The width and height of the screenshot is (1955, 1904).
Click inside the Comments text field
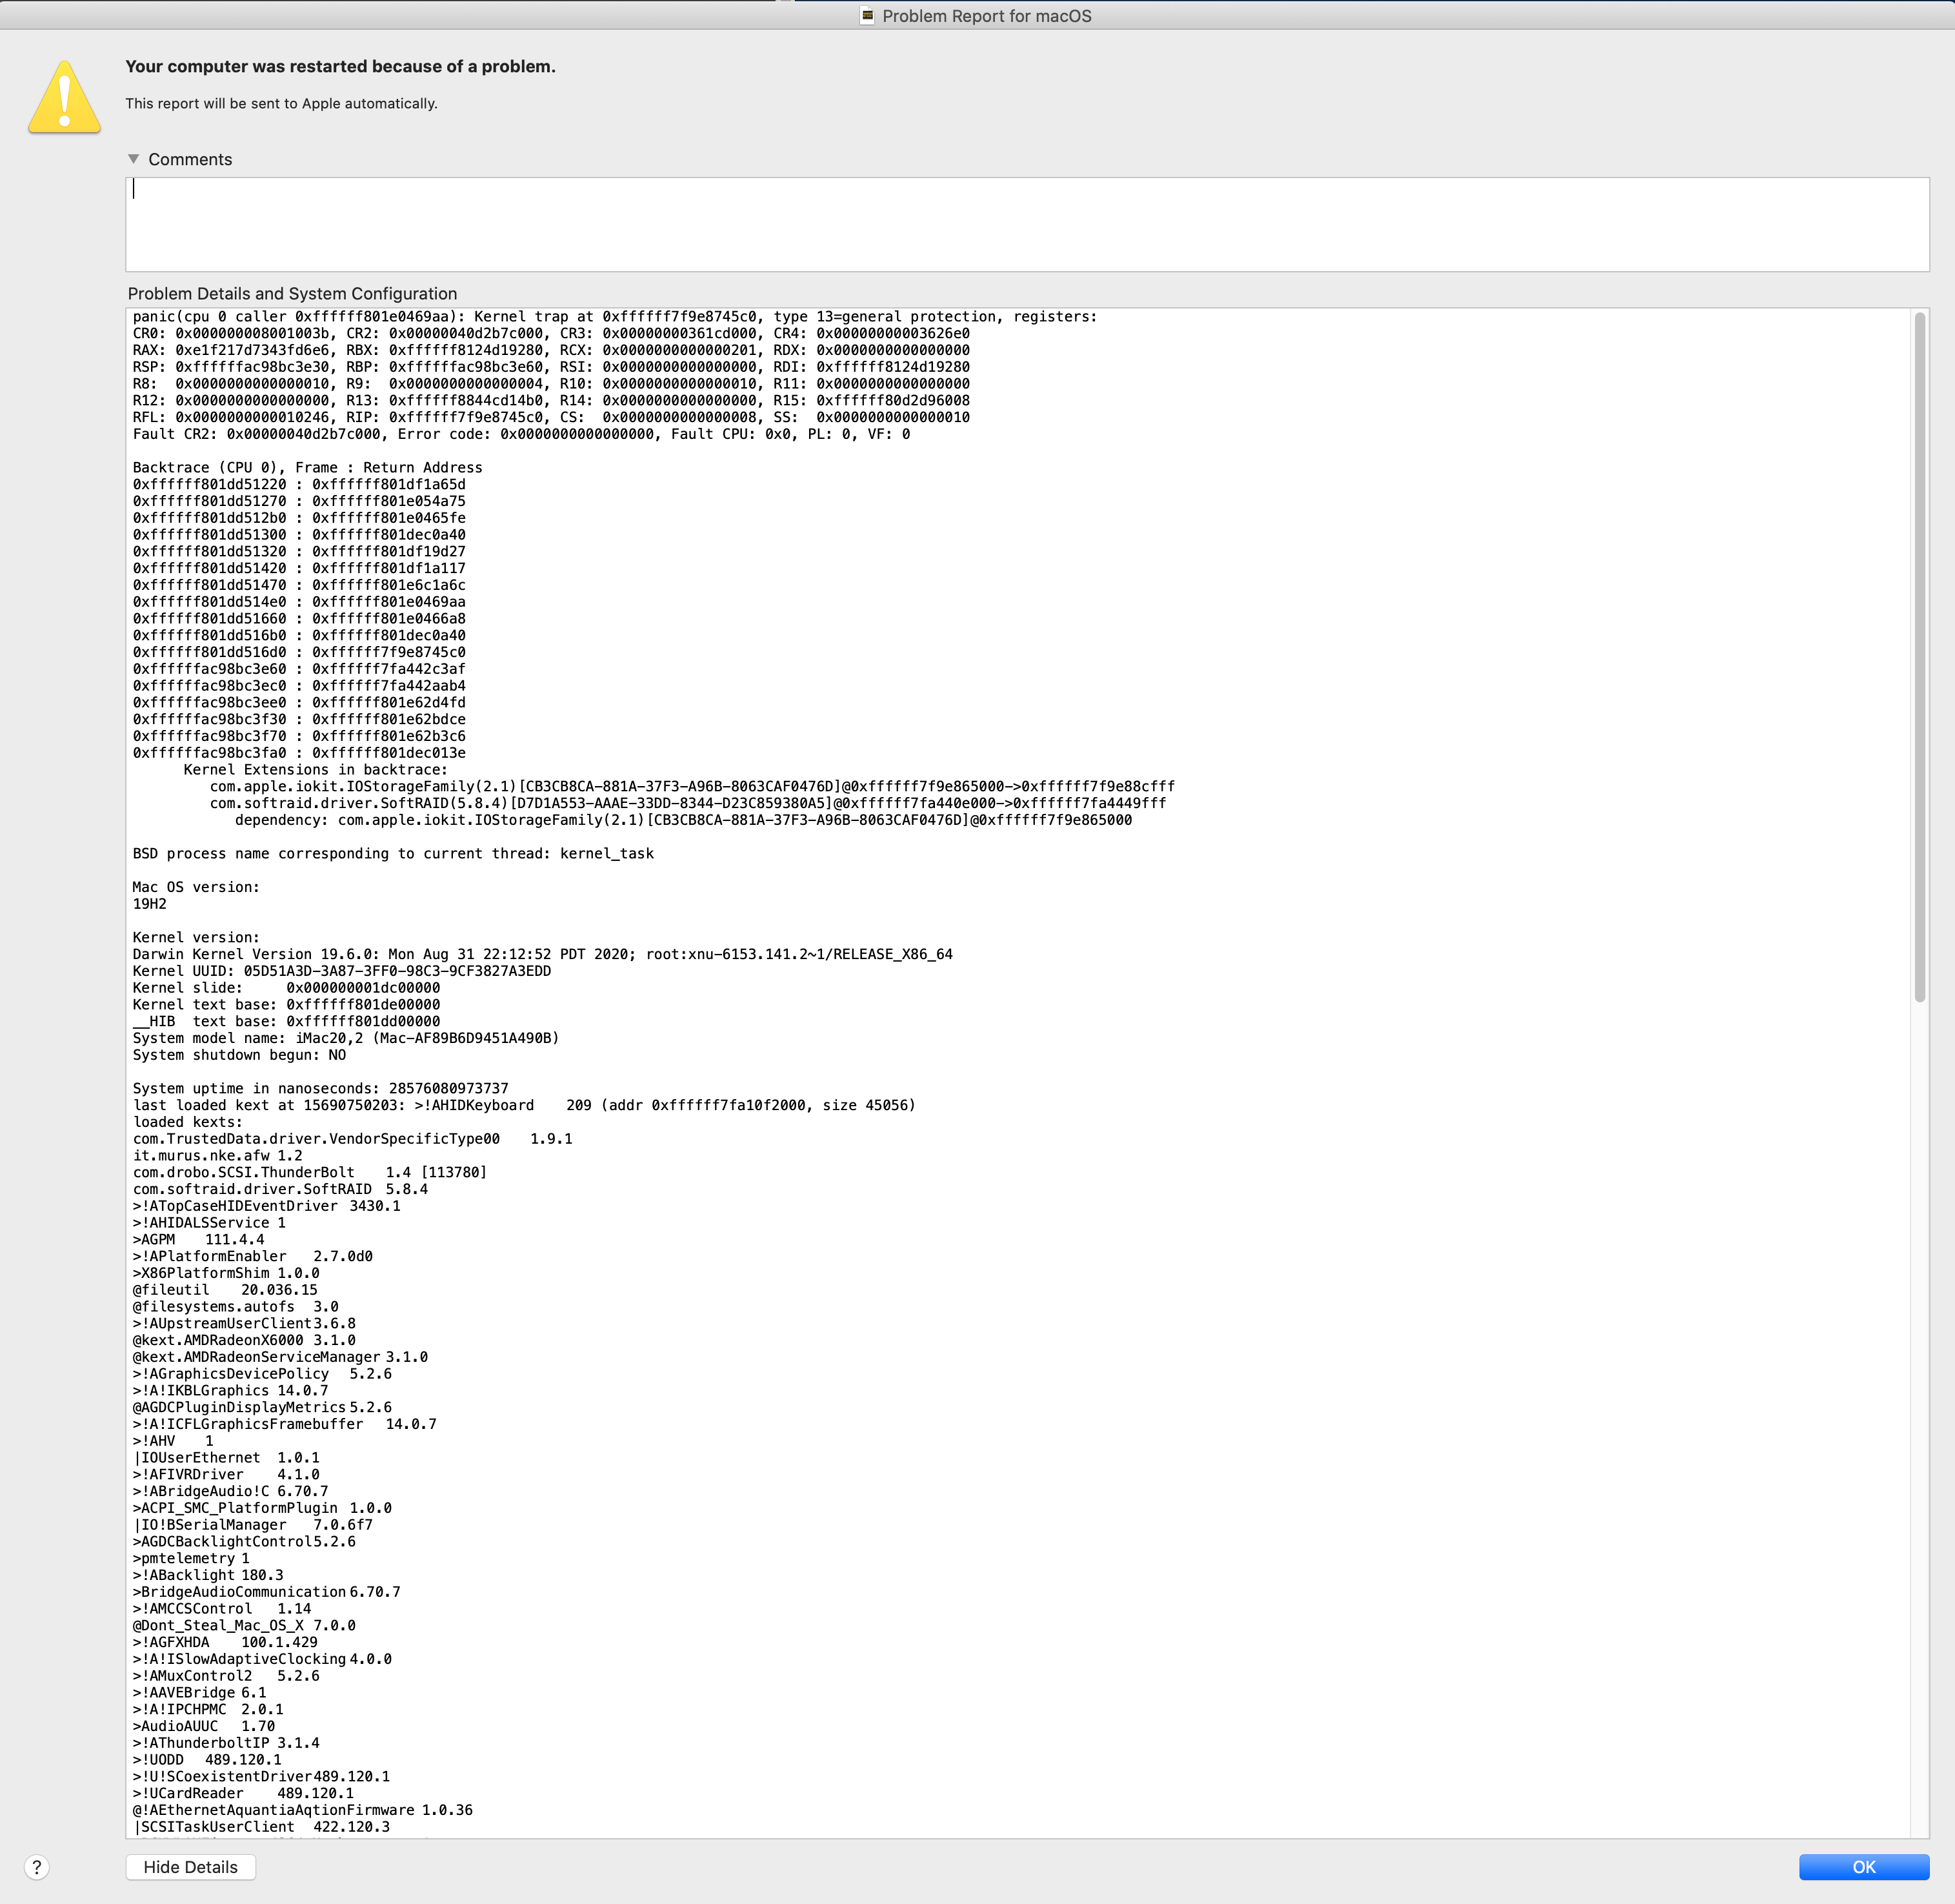1027,224
